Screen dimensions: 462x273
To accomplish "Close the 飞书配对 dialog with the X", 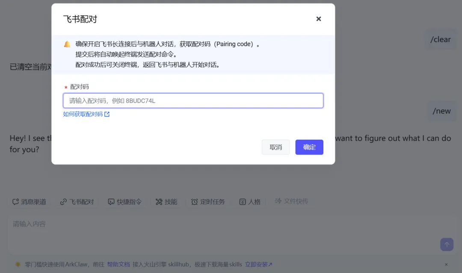I will click(x=319, y=19).
